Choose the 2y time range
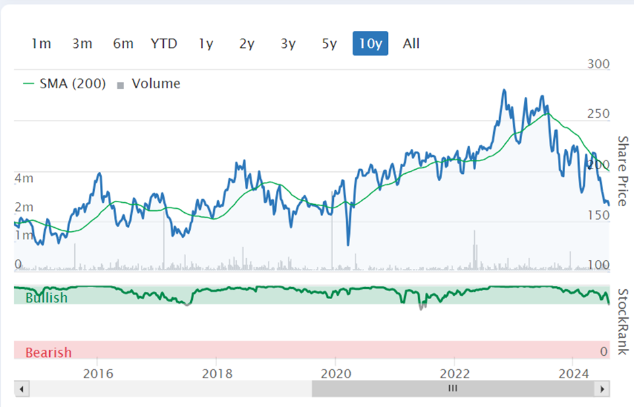The width and height of the screenshot is (634, 407). coord(247,43)
